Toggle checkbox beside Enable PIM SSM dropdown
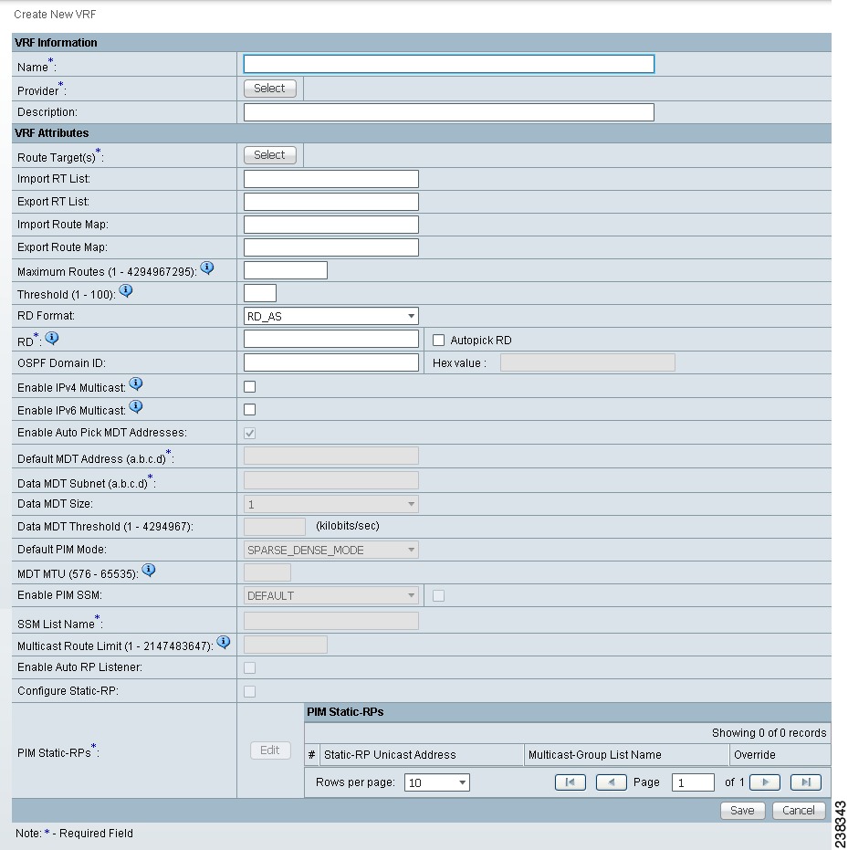The width and height of the screenshot is (848, 850). point(438,596)
